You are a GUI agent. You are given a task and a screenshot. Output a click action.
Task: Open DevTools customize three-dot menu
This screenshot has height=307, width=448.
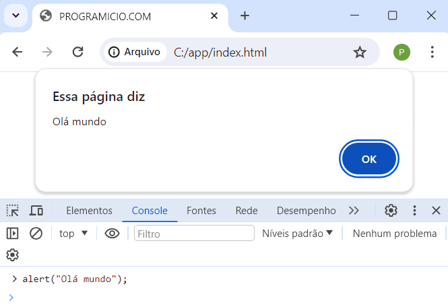(414, 211)
